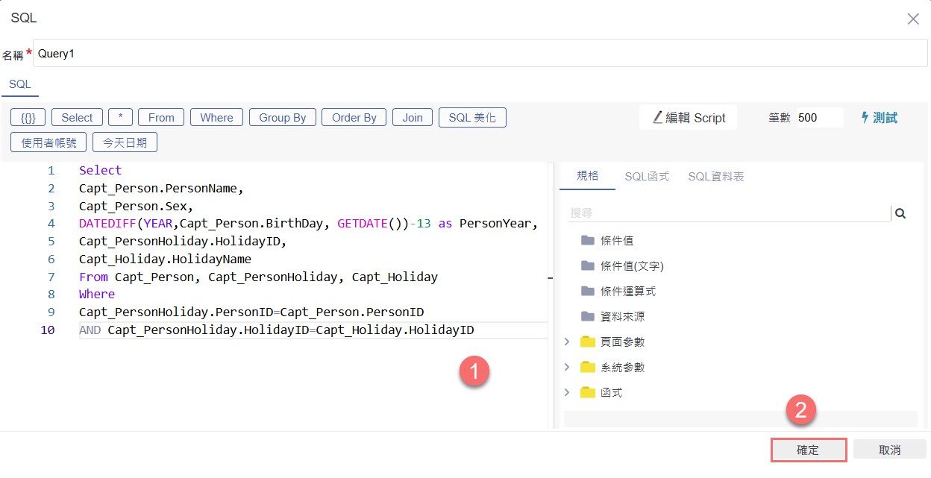Select the 條件值(文字) folder

click(631, 266)
